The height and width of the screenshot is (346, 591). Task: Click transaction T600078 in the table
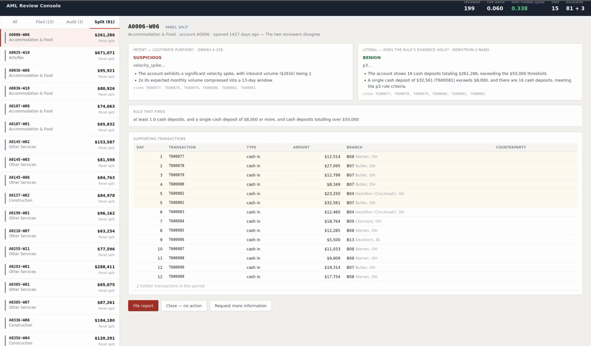(355, 166)
